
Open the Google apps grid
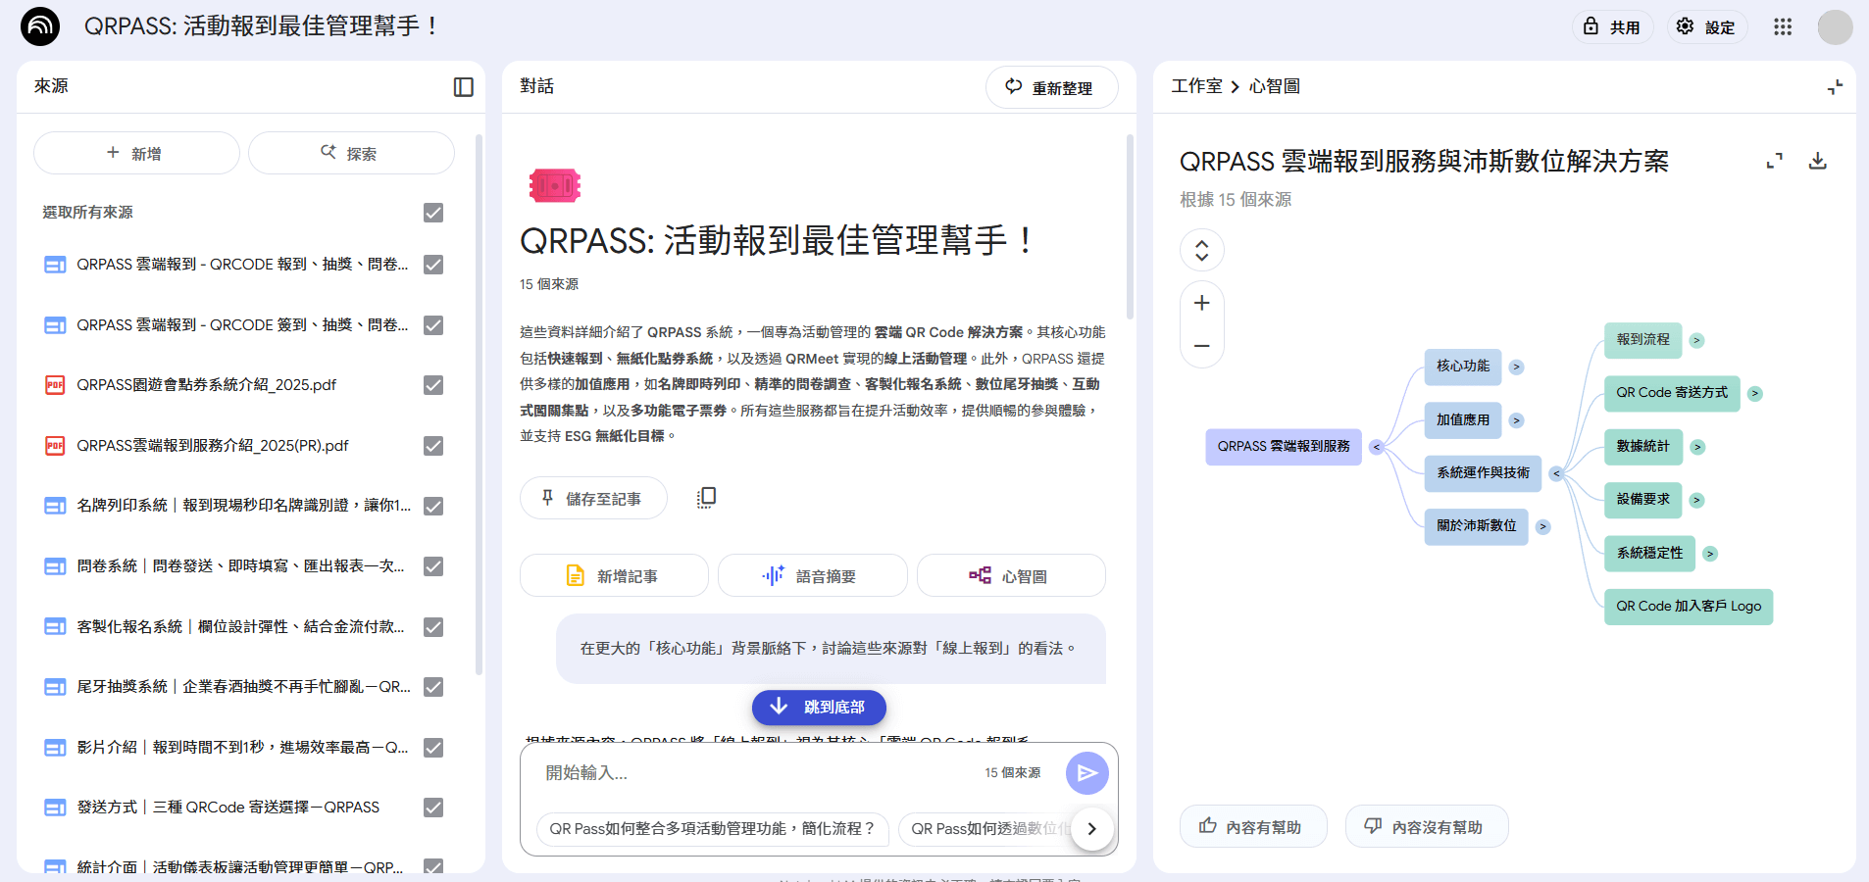click(x=1782, y=26)
